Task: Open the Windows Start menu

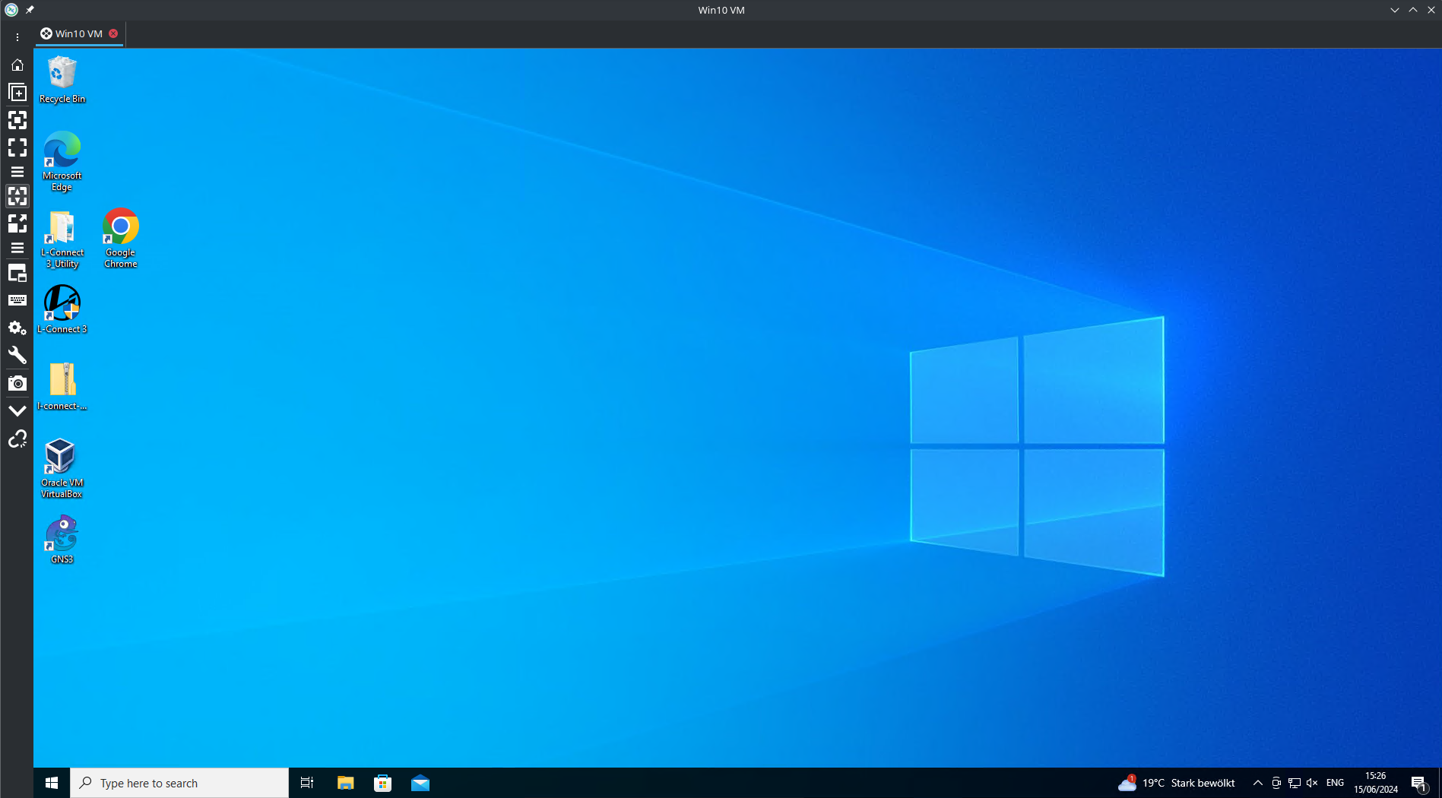Action: tap(52, 783)
